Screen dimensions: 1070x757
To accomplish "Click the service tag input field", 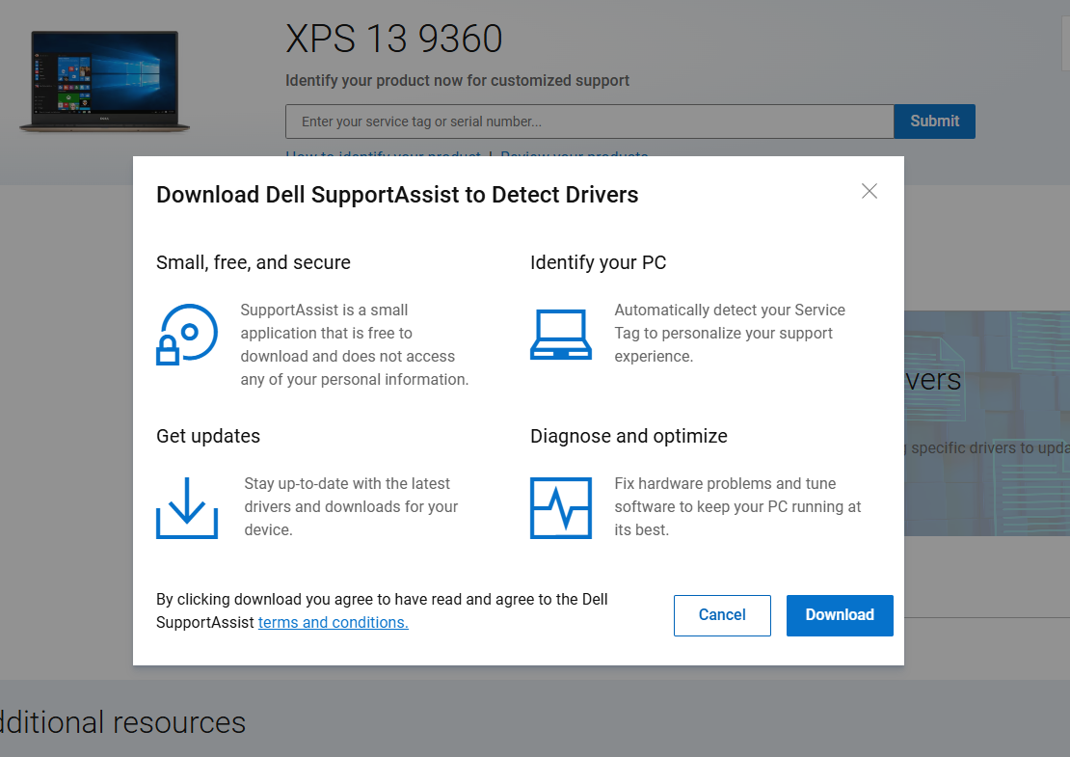I will click(589, 122).
